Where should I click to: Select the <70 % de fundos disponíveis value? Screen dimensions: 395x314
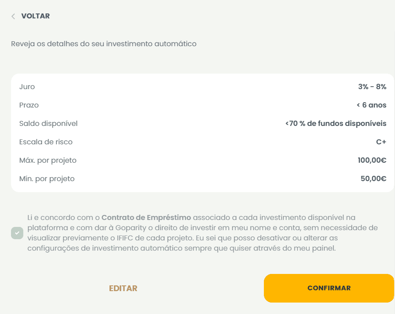[336, 123]
